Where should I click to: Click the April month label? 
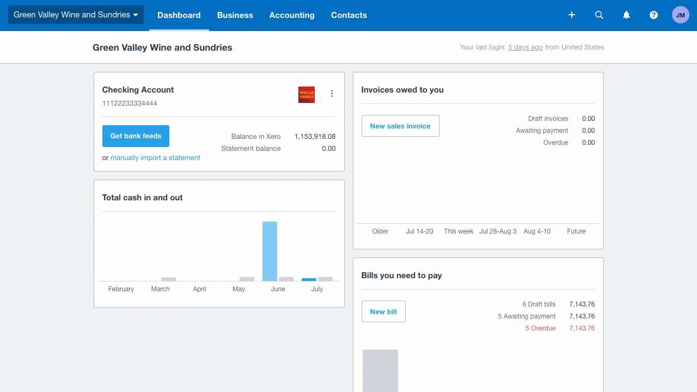pyautogui.click(x=199, y=289)
